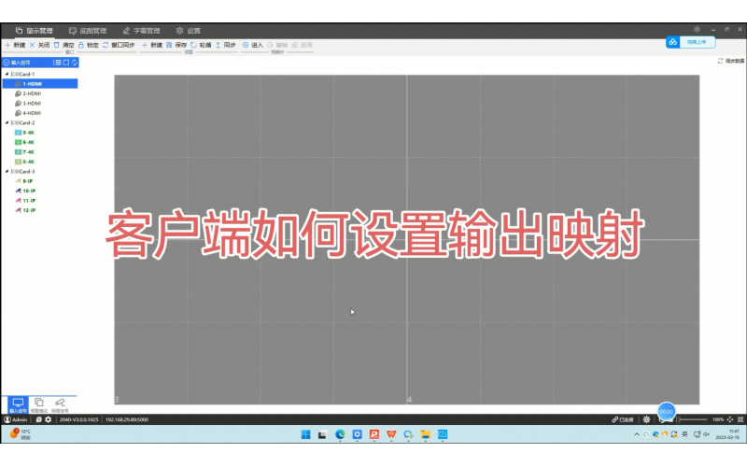Switch to the 底图管理 tab
The image size is (747, 467).
click(x=88, y=31)
